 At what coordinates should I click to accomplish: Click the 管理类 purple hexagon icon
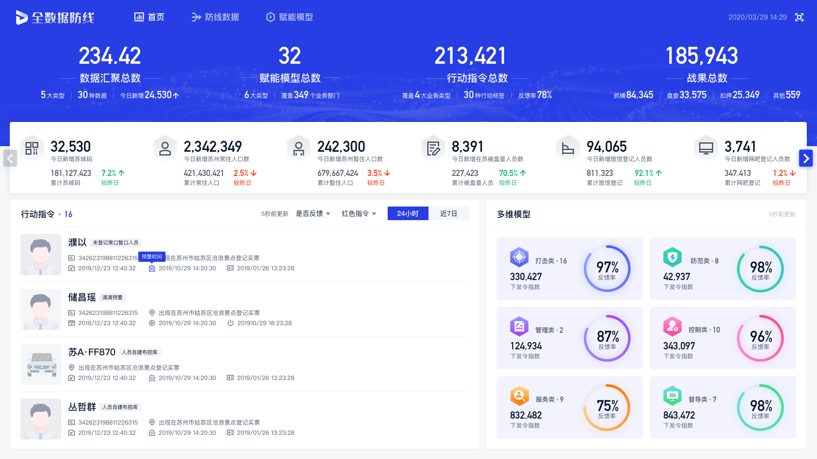pos(519,326)
